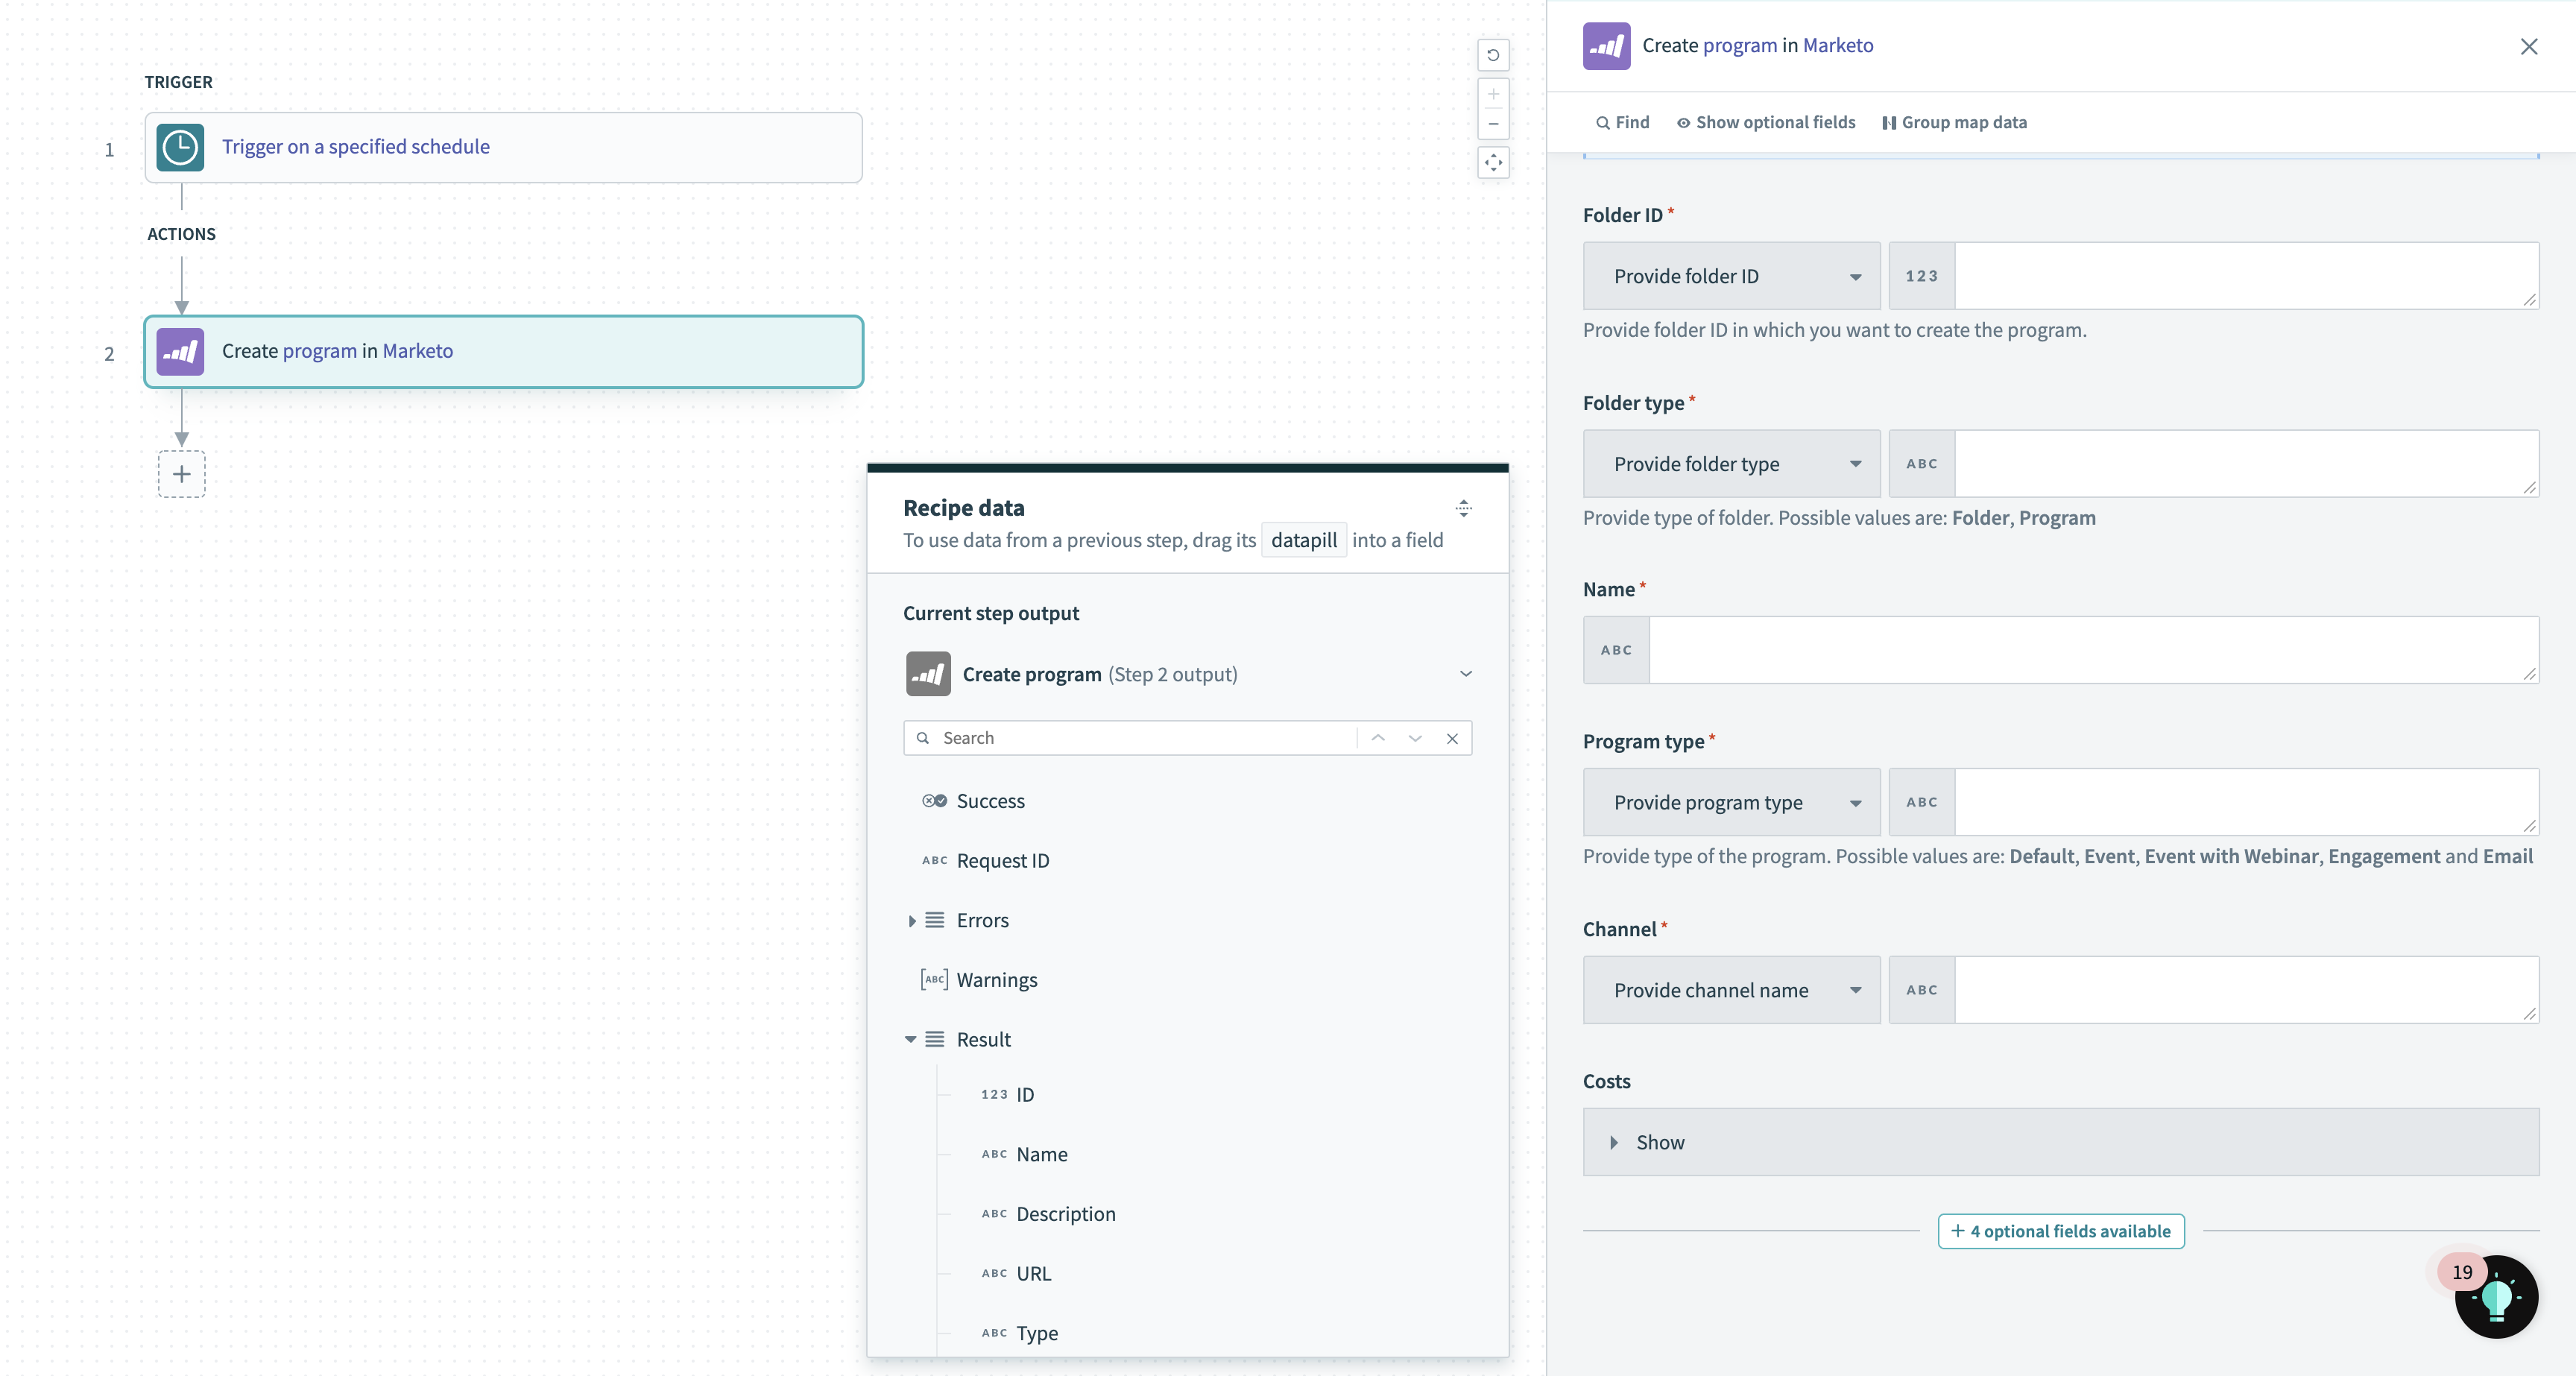This screenshot has width=2576, height=1376.
Task: Toggle Group map data
Action: point(1954,122)
